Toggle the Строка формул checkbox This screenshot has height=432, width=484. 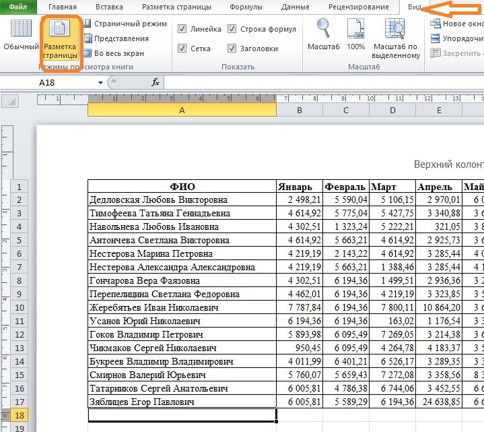[x=232, y=29]
